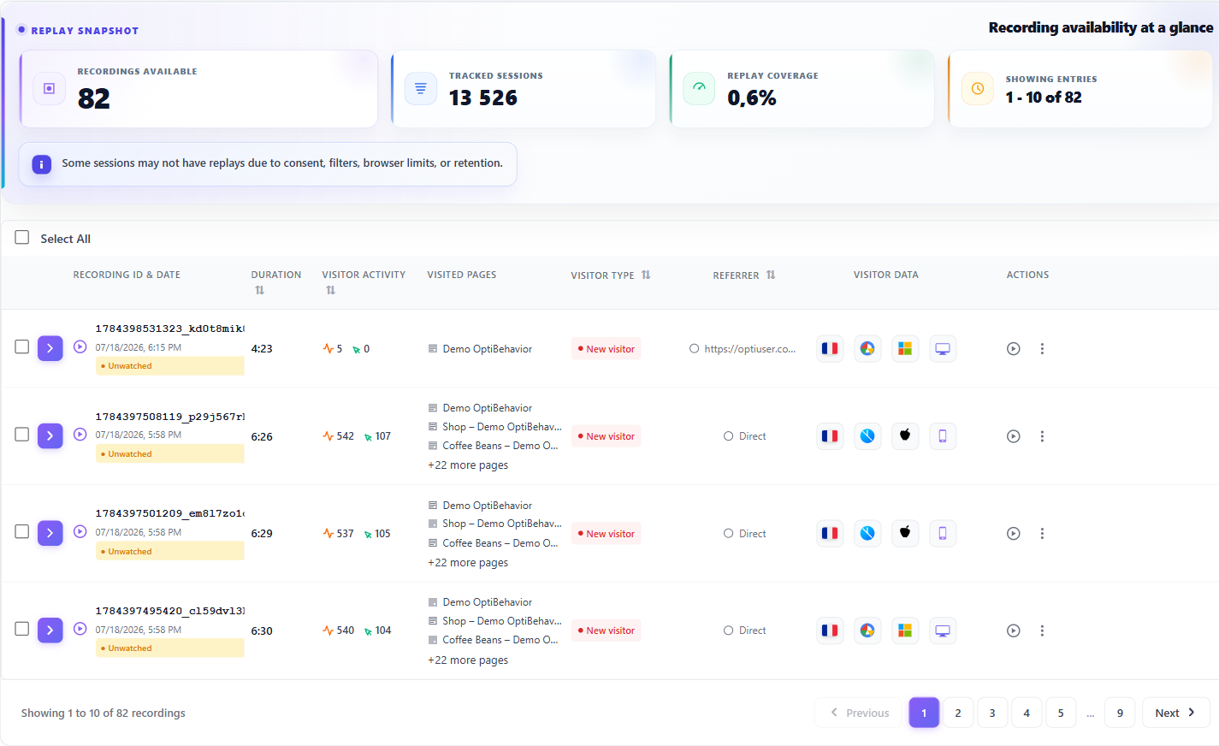Open replay action for 6:30 duration recording
Screen dimensions: 1219x746
pyautogui.click(x=1014, y=631)
